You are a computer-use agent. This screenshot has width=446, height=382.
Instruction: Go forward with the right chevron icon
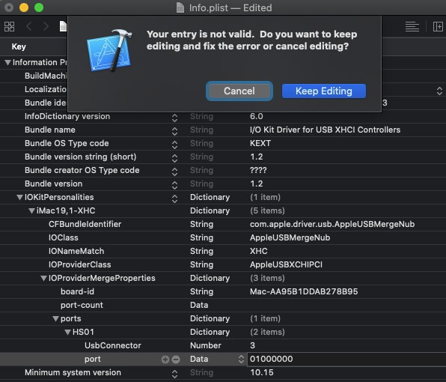click(46, 27)
